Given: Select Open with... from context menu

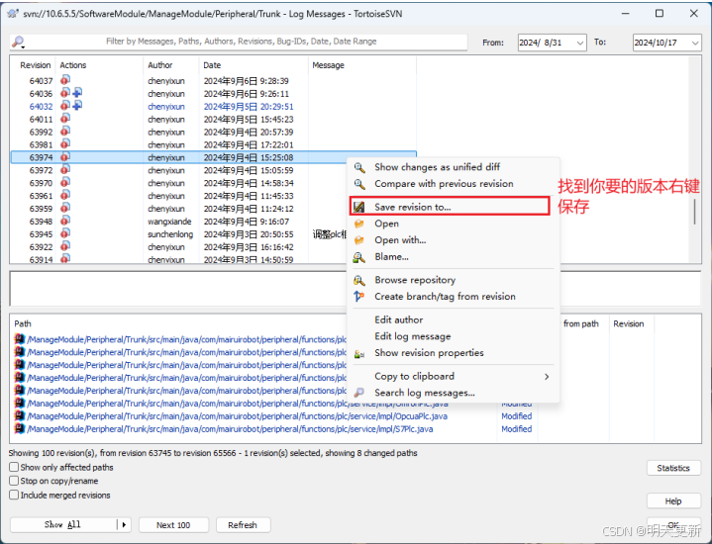Looking at the screenshot, I should pyautogui.click(x=400, y=240).
